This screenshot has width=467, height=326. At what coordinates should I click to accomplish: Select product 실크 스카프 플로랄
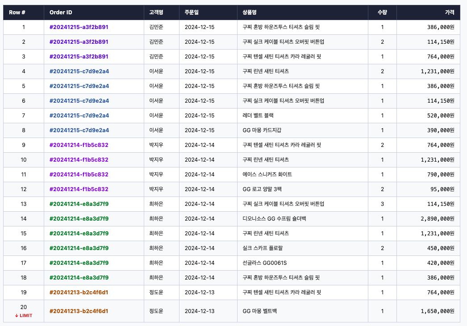263,248
